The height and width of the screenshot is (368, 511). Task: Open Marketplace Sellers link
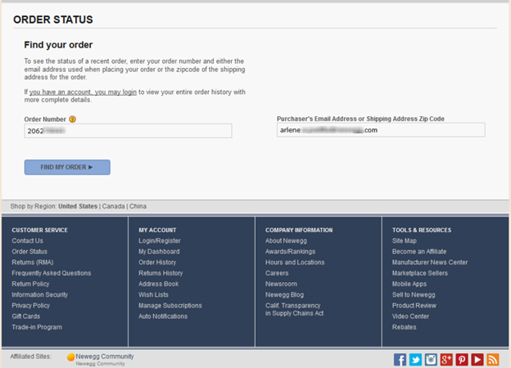click(x=420, y=273)
